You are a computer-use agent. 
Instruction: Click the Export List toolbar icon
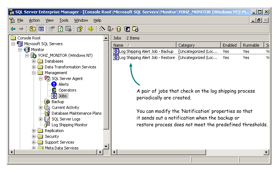pos(69,29)
